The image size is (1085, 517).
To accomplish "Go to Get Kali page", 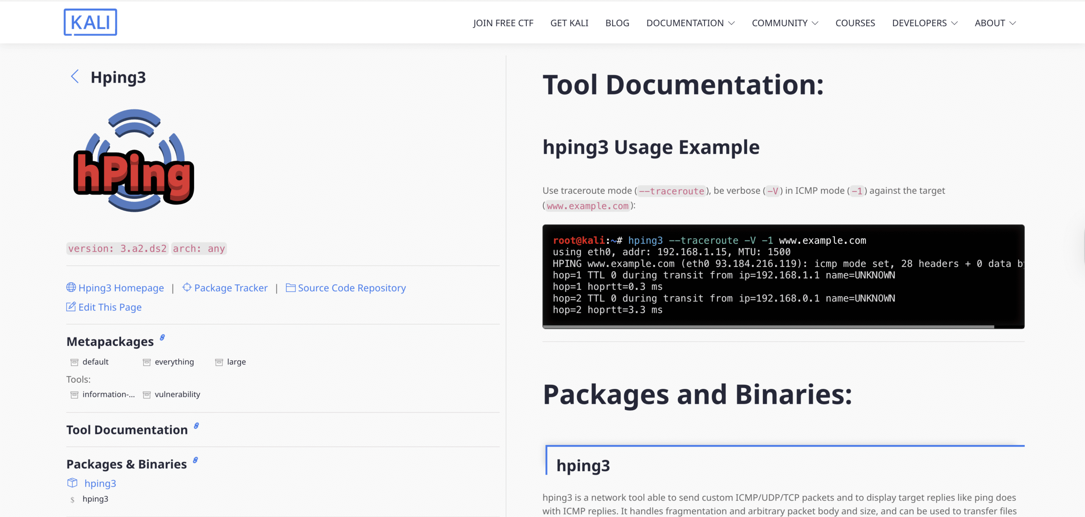I will 569,23.
